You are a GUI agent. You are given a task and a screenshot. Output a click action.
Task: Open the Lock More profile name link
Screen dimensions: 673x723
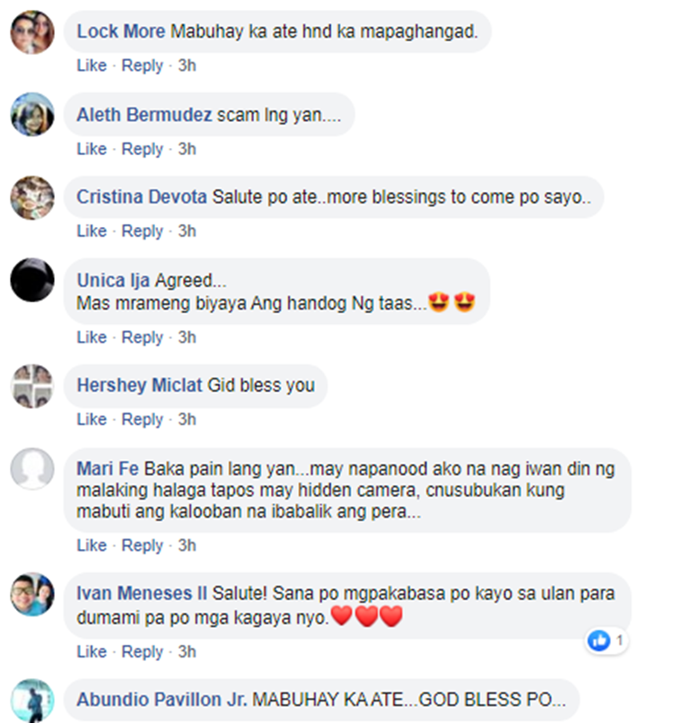(121, 31)
